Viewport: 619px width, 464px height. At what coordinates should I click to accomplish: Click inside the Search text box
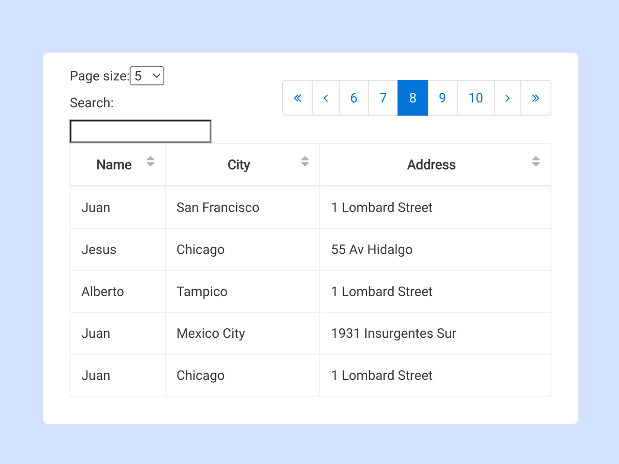click(140, 130)
